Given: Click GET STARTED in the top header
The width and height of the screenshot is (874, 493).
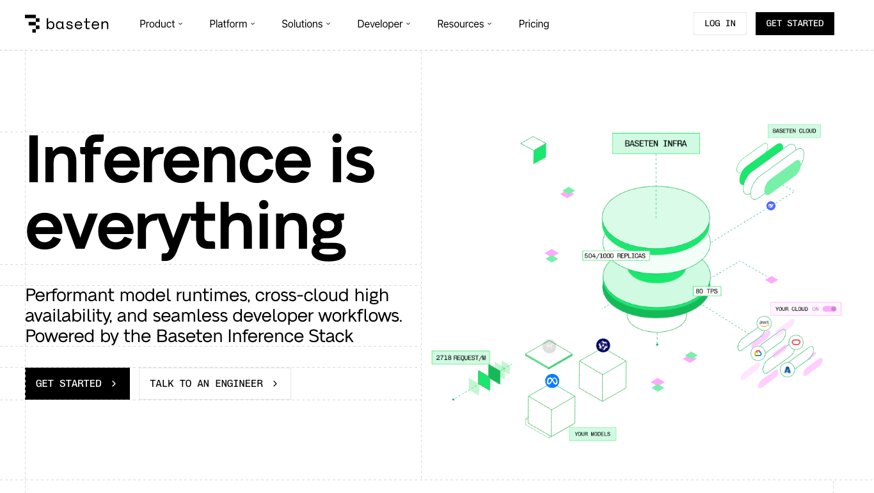Looking at the screenshot, I should coord(795,24).
